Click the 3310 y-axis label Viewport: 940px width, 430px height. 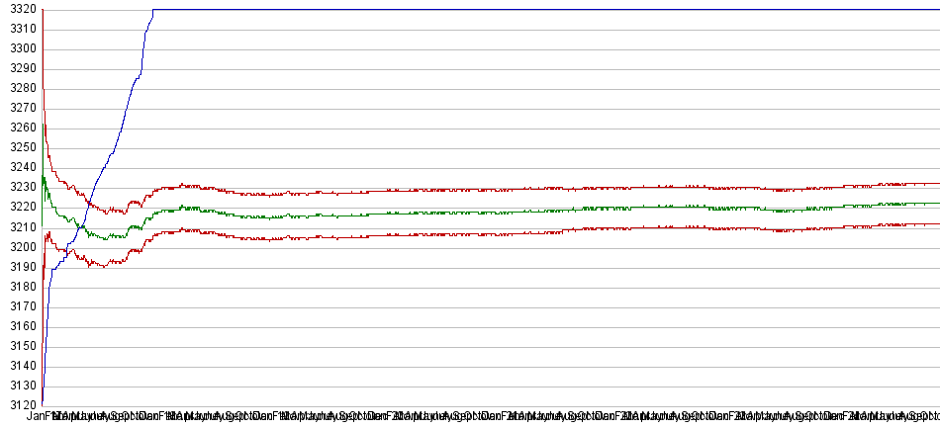coord(19,29)
